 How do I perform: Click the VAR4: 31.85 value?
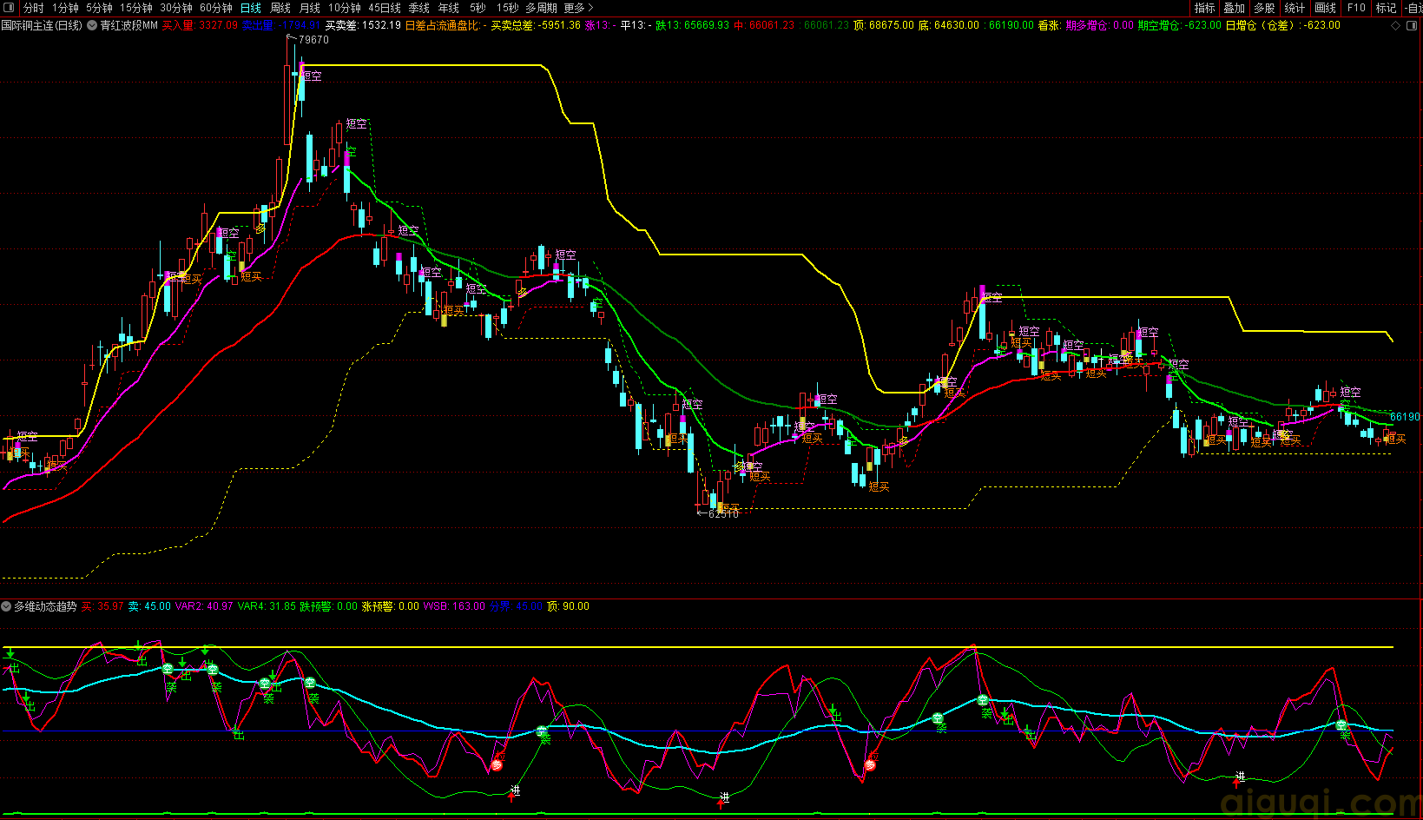[267, 606]
